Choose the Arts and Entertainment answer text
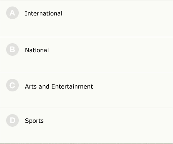Image resolution: width=173 pixels, height=144 pixels. [x=59, y=86]
